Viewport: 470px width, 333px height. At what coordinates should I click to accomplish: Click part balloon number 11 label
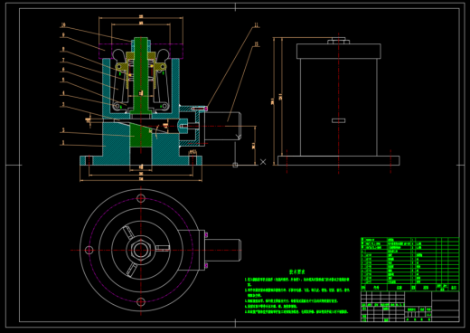(x=256, y=24)
